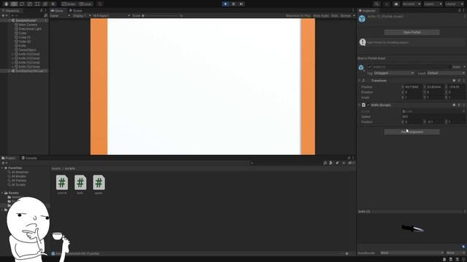Click the Add Component button
The image size is (467, 262).
pos(412,132)
